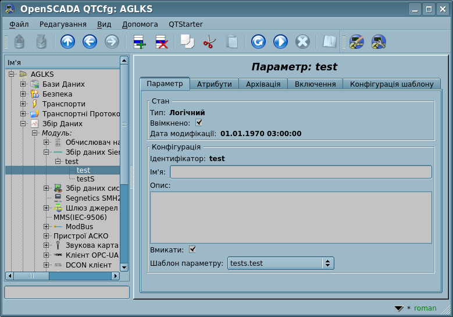Switch to the Конфігурація шаблону tab
Screen dimensions: 453x317
pos(391,84)
